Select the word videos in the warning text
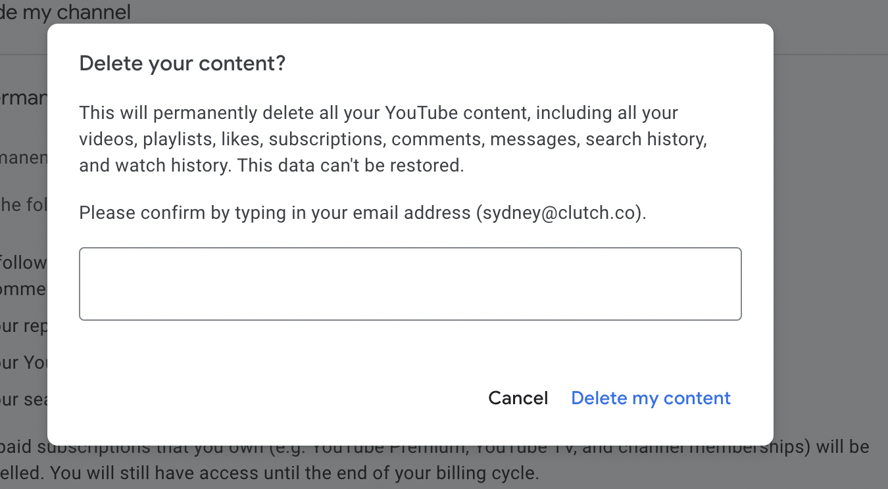888x489 pixels. 105,139
